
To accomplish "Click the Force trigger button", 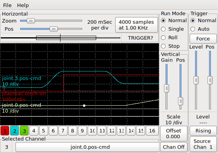I will pos(203,38).
